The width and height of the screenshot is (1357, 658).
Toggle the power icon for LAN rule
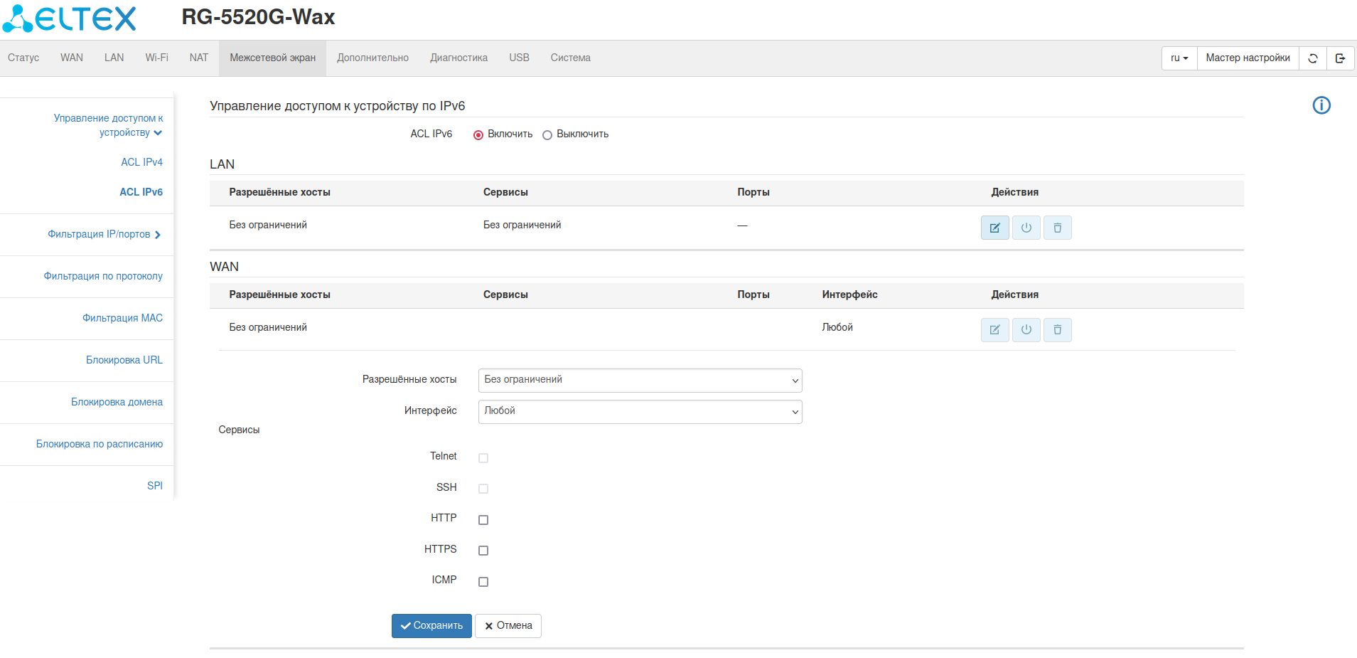pyautogui.click(x=1026, y=228)
